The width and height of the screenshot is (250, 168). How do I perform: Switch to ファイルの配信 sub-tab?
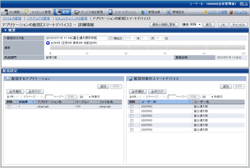[x=12, y=18]
